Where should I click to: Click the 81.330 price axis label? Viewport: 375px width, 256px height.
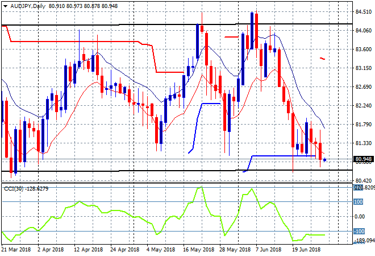point(363,143)
